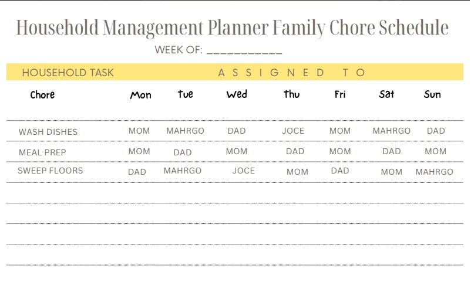Select MOM in Meal Prep Sunday cell
Image resolution: width=471 pixels, height=289 pixels.
tap(436, 151)
